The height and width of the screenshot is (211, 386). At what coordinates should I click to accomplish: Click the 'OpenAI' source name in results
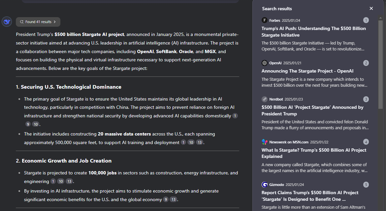pyautogui.click(x=275, y=63)
